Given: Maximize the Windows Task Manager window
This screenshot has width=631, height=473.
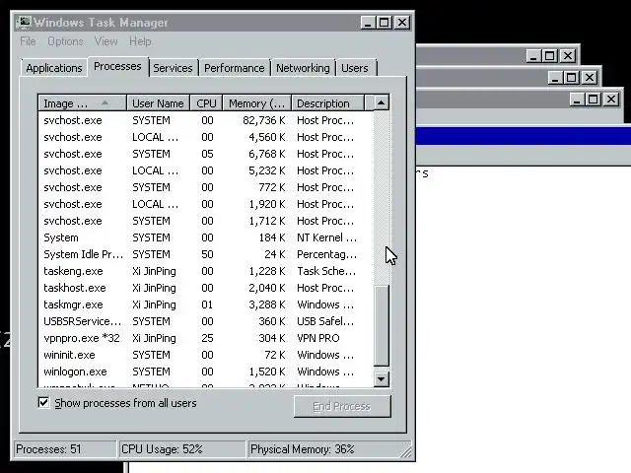Looking at the screenshot, I should pos(385,22).
